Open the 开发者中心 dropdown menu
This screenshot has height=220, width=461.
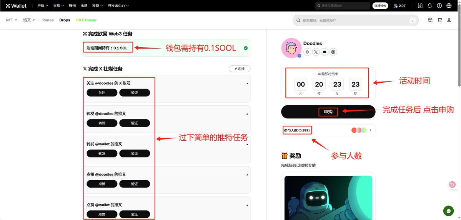(118, 6)
